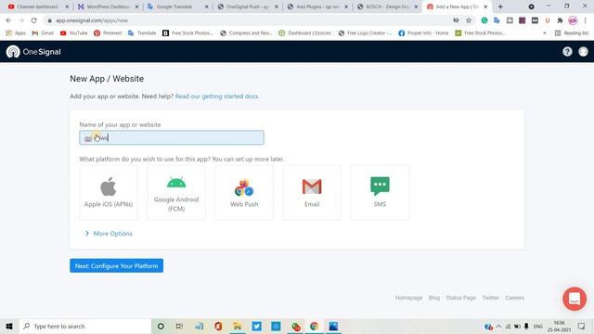Image resolution: width=594 pixels, height=334 pixels.
Task: Switch to the OneSignal Push tab
Action: pos(247,6)
